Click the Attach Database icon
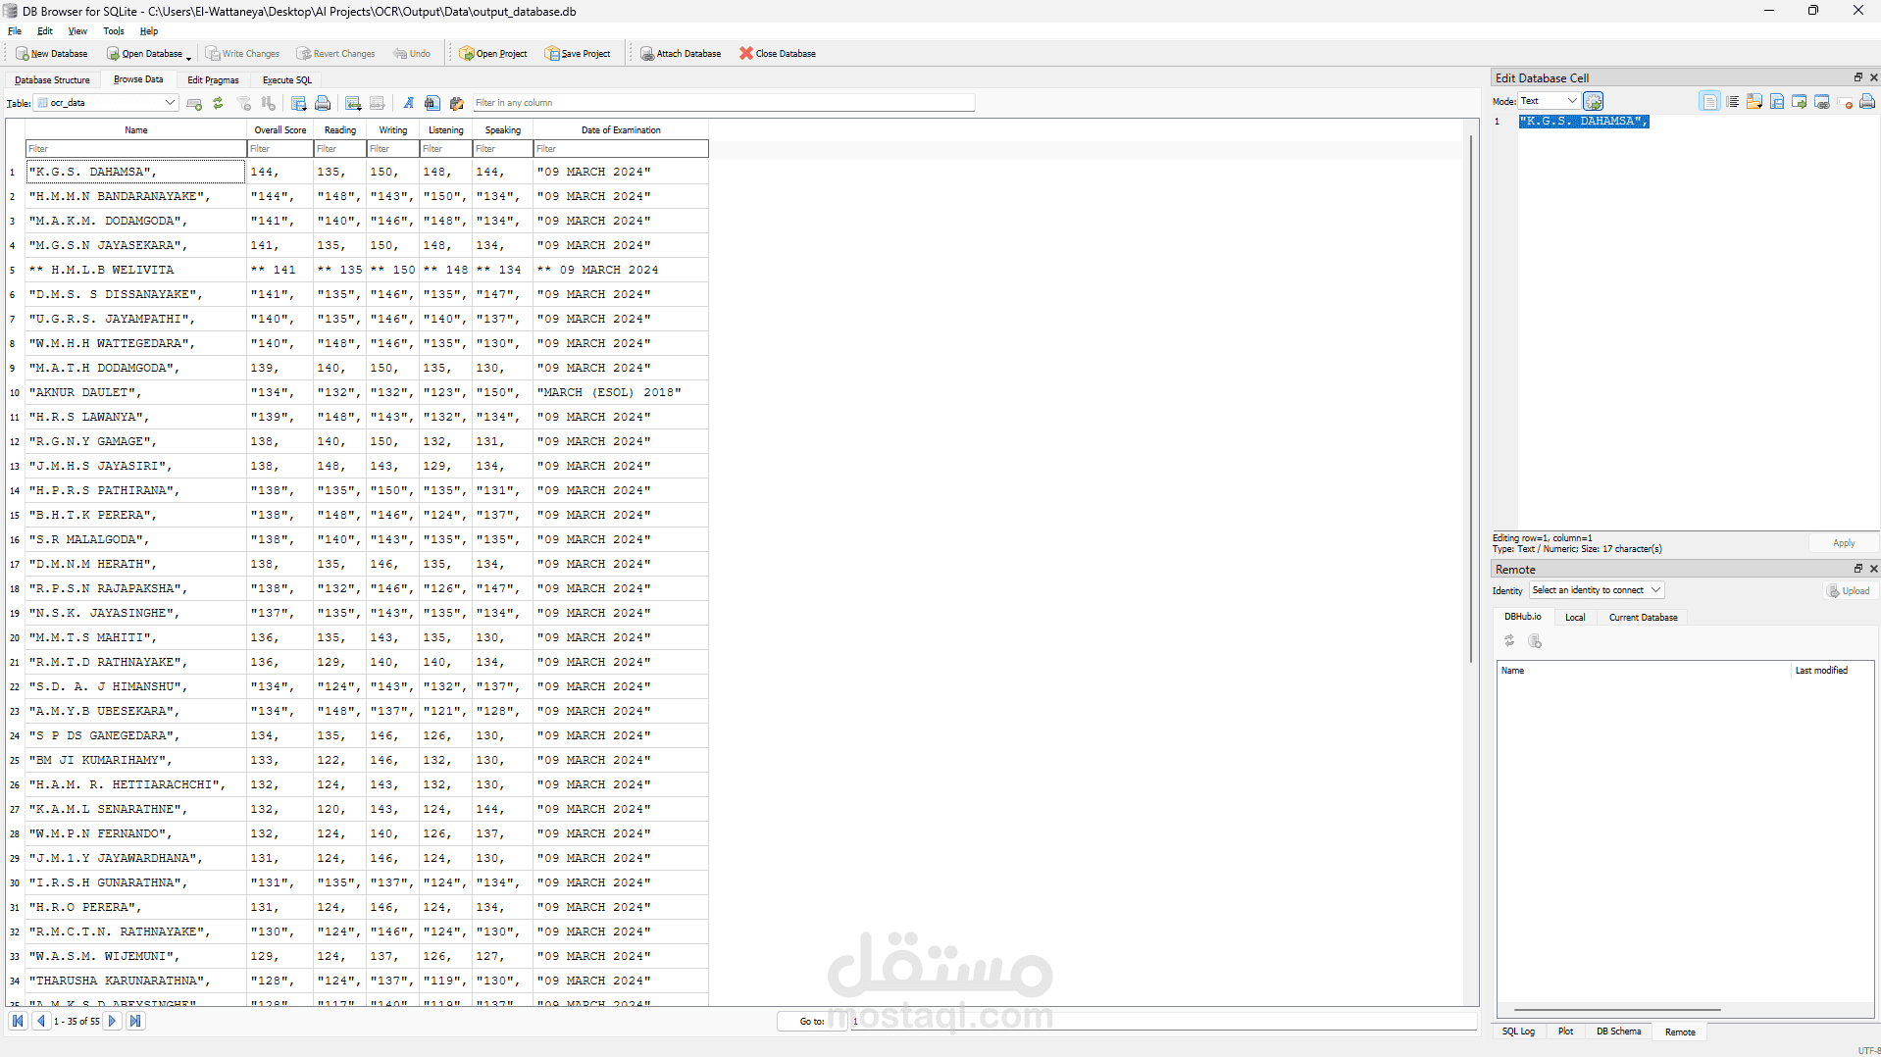1881x1057 pixels. [x=647, y=54]
